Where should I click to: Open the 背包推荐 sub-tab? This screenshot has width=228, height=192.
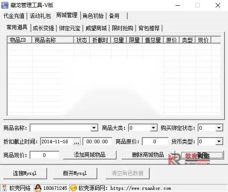(149, 28)
